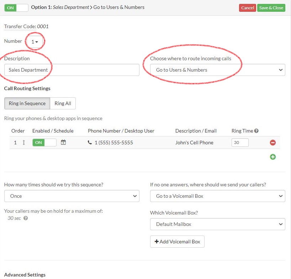This screenshot has height=279, width=291.
Task: Change where unanswered callers are sent
Action: point(217,196)
